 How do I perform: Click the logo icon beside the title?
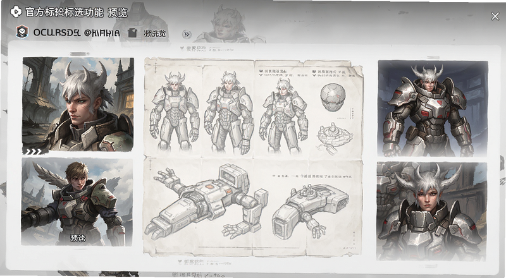16,12
